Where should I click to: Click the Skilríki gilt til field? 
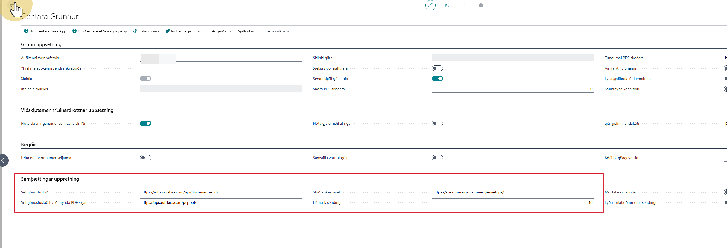point(513,58)
